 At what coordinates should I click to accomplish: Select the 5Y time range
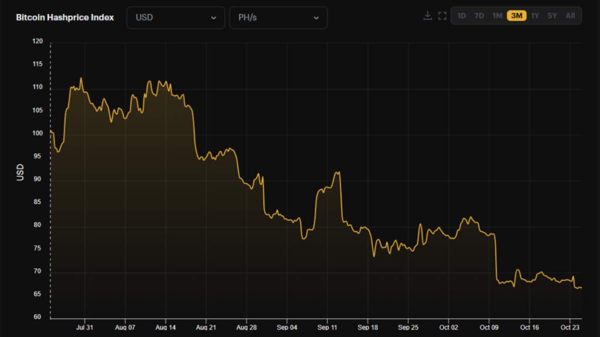point(552,16)
